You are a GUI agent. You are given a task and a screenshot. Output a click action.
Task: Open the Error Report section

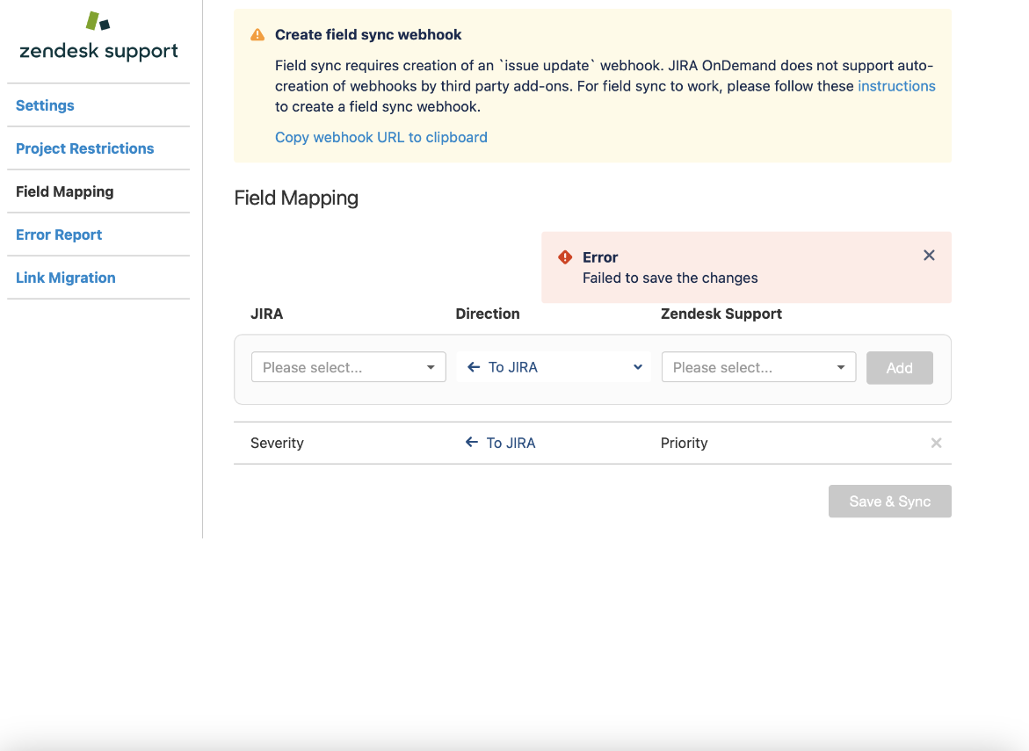(58, 235)
